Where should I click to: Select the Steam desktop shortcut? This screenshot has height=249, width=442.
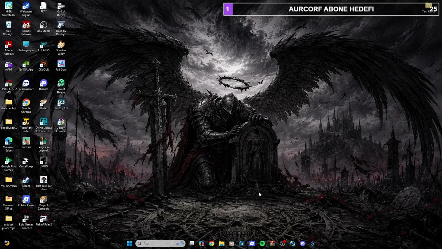pyautogui.click(x=26, y=182)
